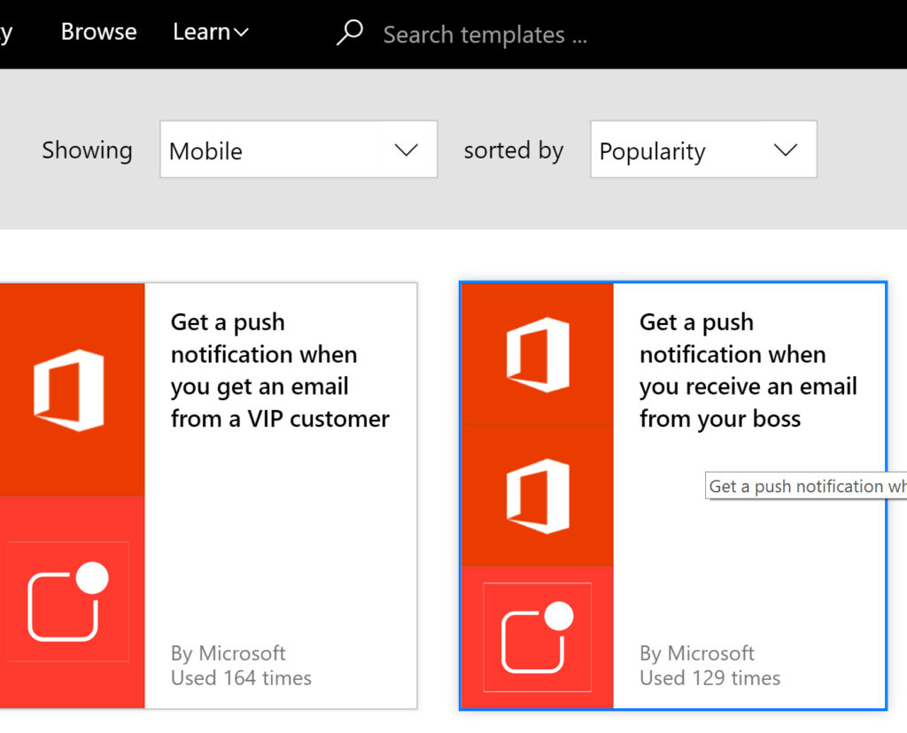Click the 'sorted by' label

click(x=514, y=150)
